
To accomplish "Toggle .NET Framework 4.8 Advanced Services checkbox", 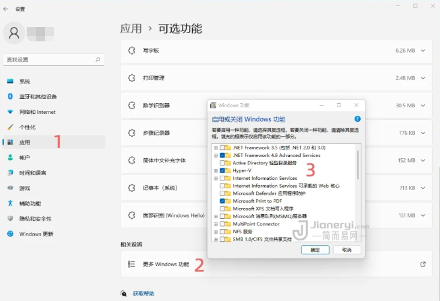I will 222,155.
